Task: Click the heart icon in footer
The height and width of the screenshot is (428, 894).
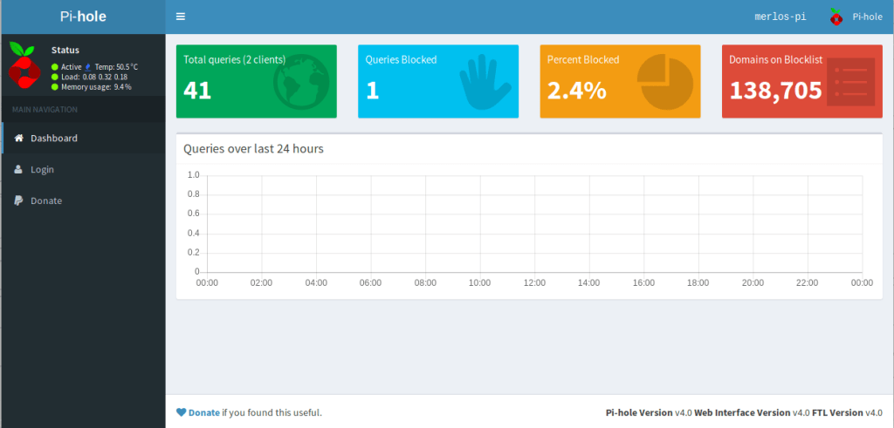Action: pos(182,412)
